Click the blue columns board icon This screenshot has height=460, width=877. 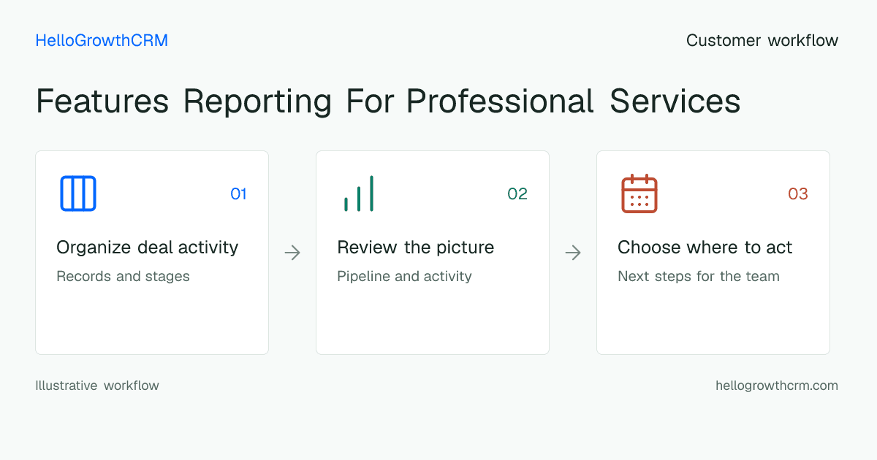click(78, 193)
